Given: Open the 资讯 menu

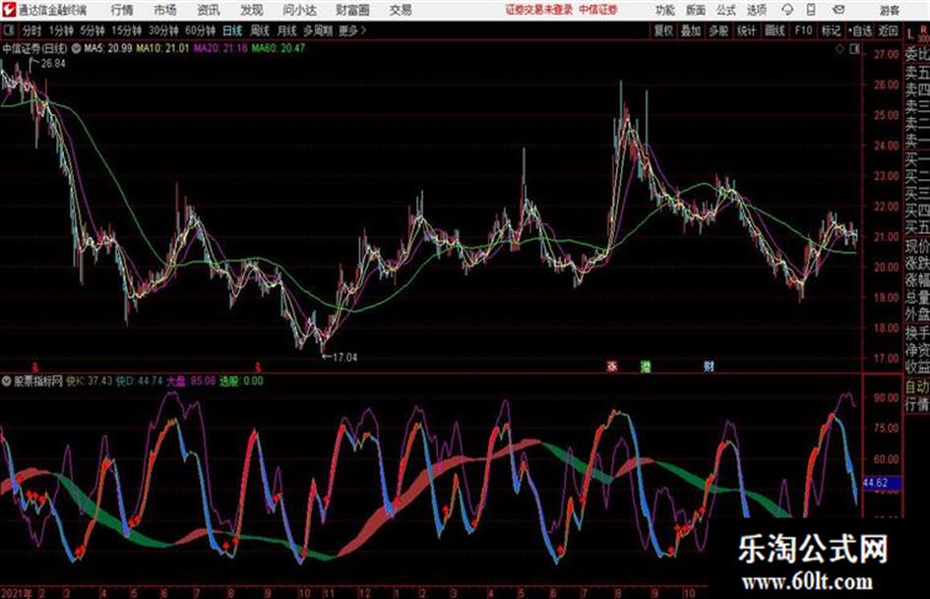Looking at the screenshot, I should [209, 10].
